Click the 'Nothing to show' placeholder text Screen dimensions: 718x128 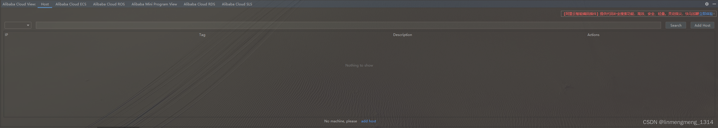359,65
